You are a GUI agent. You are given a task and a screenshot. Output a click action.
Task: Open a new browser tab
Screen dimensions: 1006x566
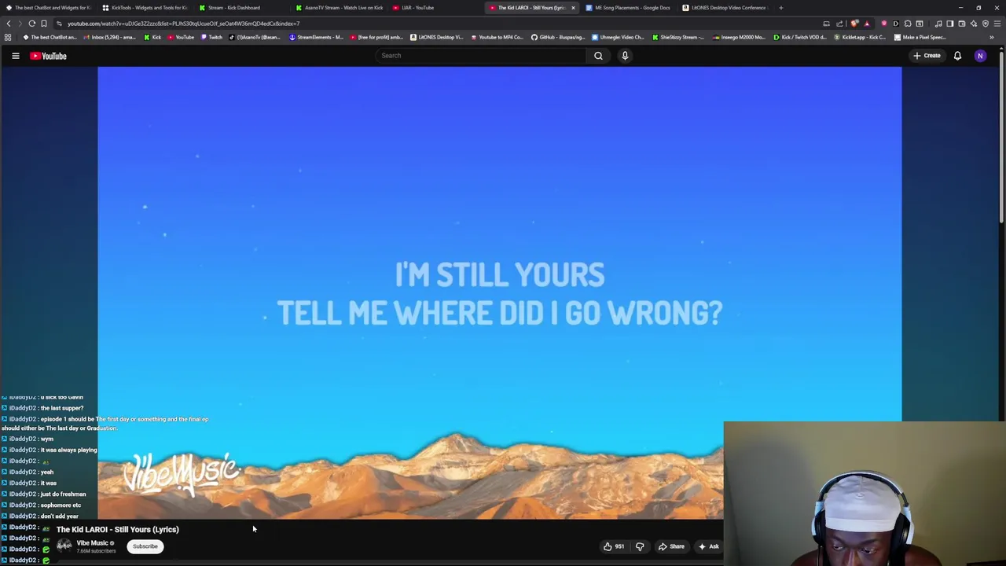[x=780, y=8]
